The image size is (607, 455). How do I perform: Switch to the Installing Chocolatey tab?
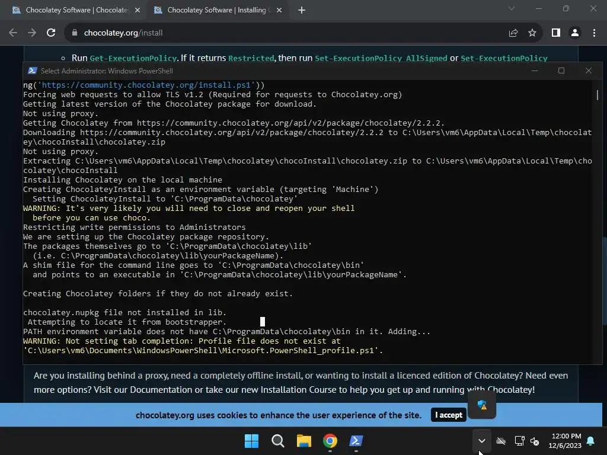[x=217, y=10]
